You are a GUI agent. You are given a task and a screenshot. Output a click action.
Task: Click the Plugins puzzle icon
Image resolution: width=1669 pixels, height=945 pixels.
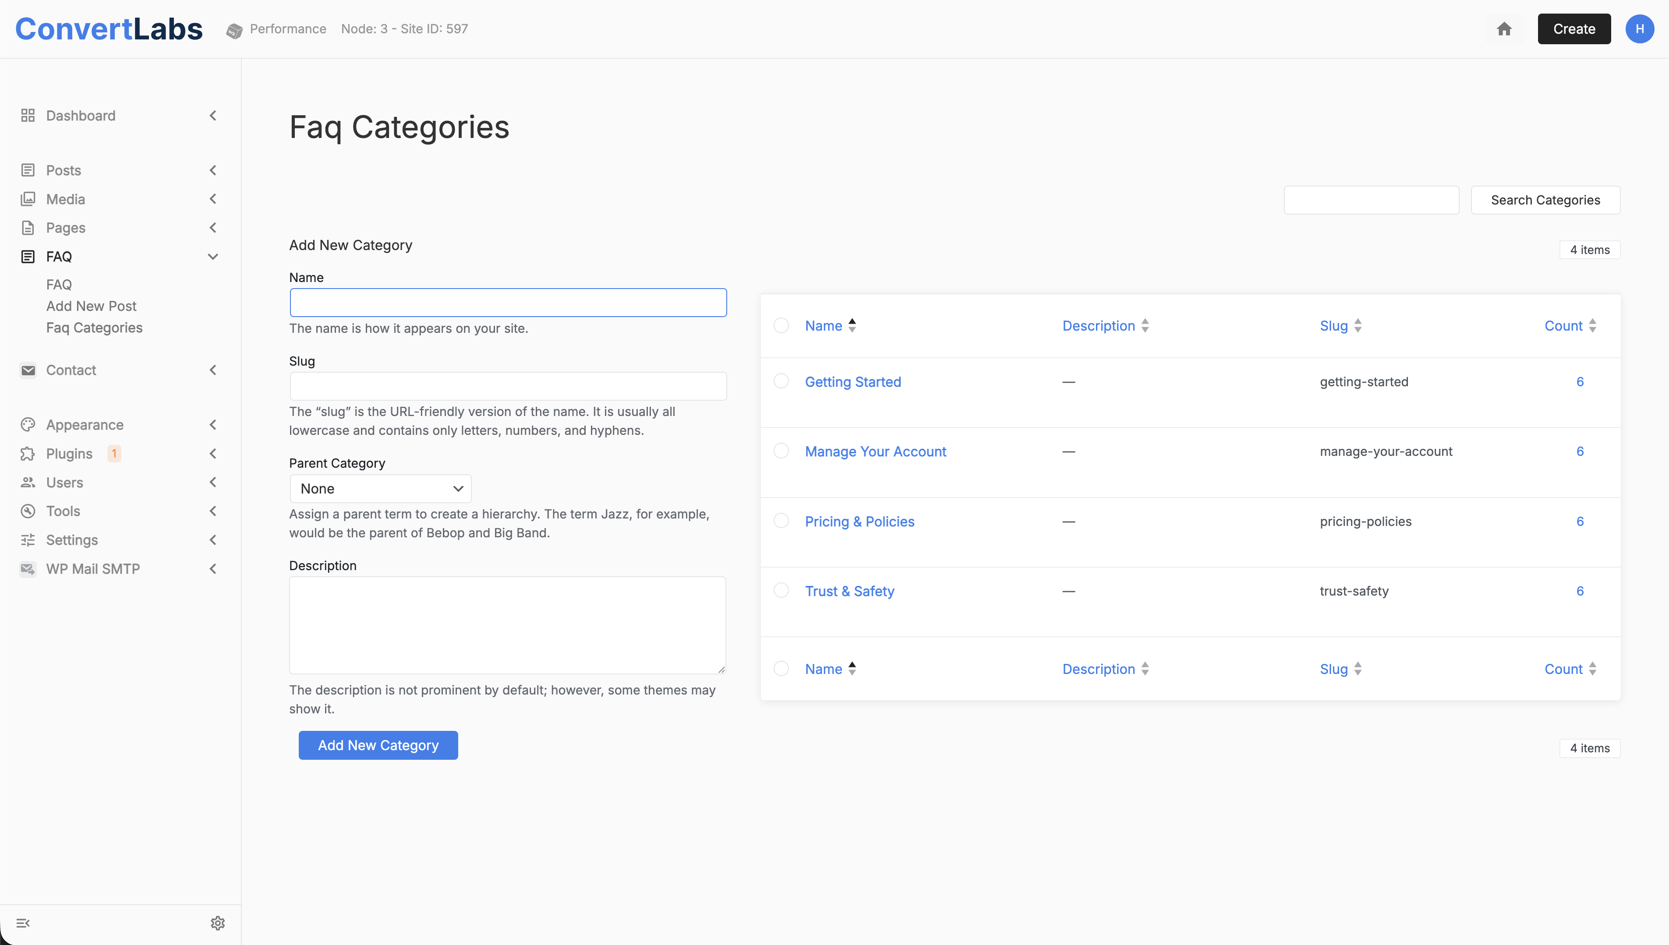pos(27,454)
